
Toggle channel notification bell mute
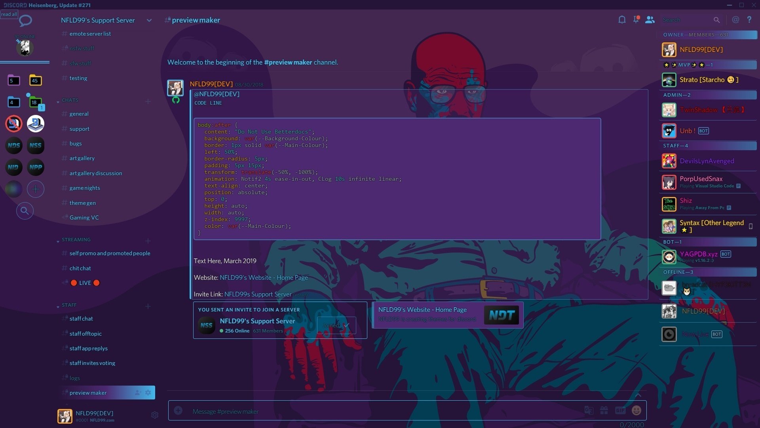622,19
